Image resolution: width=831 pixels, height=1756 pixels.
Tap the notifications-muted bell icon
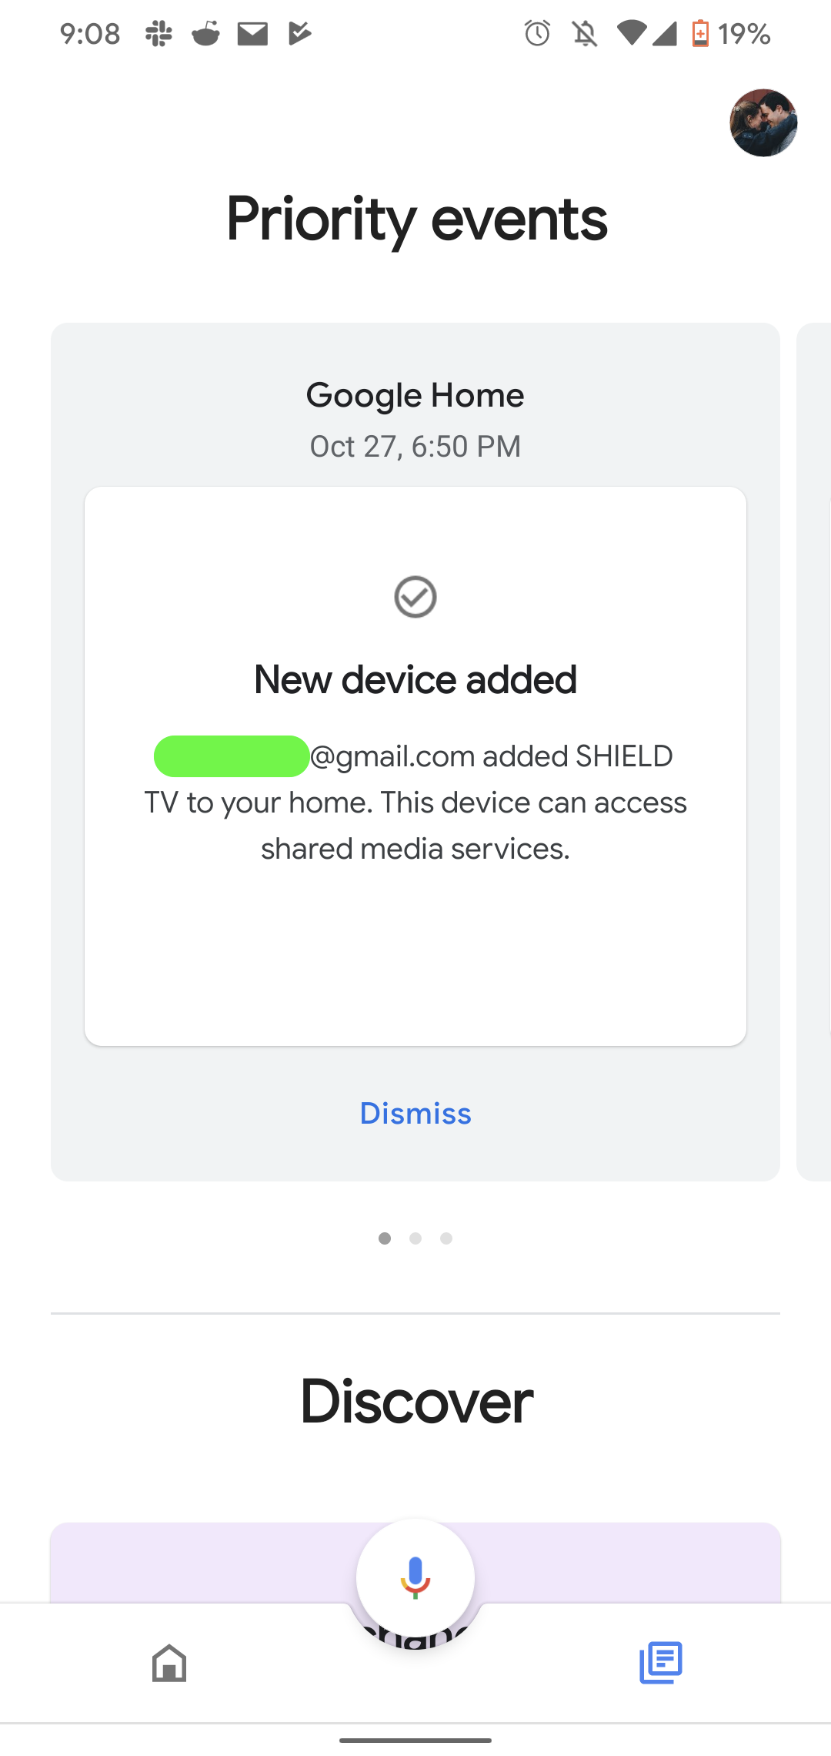pyautogui.click(x=582, y=33)
